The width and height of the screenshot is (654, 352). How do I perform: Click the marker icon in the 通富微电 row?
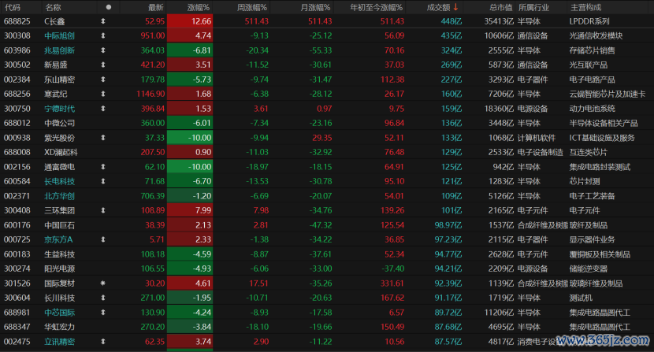pyautogui.click(x=103, y=167)
